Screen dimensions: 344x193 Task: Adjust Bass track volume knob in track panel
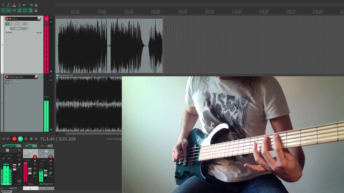tap(39, 19)
